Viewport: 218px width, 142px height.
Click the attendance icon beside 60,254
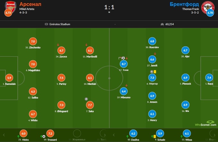pos(163,24)
